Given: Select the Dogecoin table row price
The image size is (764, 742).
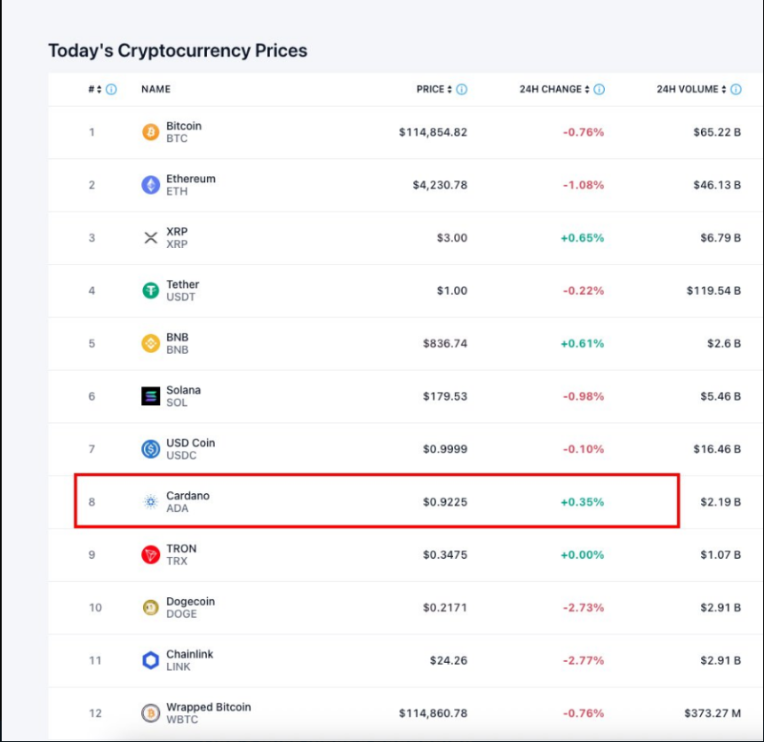Looking at the screenshot, I should [x=444, y=608].
